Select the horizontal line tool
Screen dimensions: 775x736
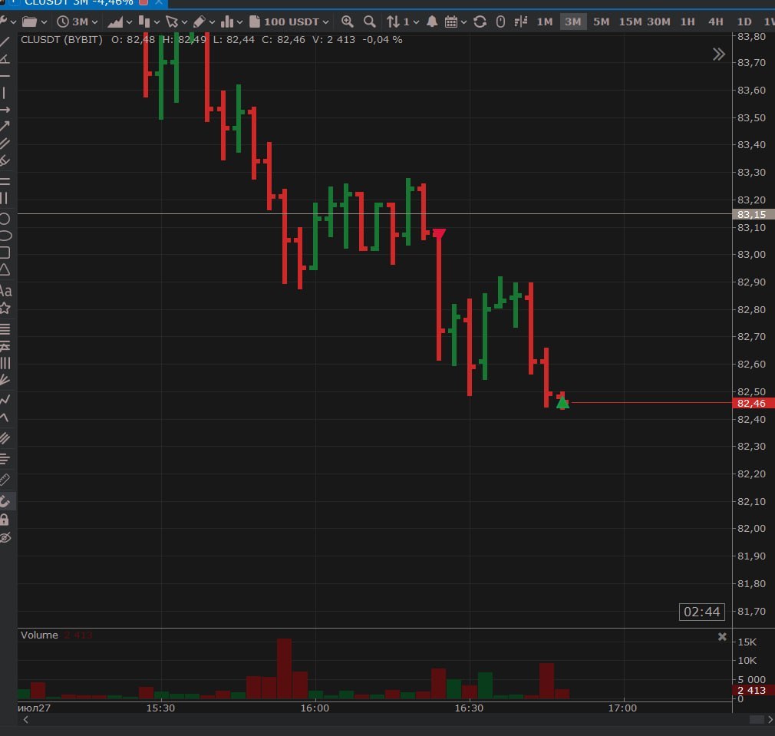pos(5,76)
